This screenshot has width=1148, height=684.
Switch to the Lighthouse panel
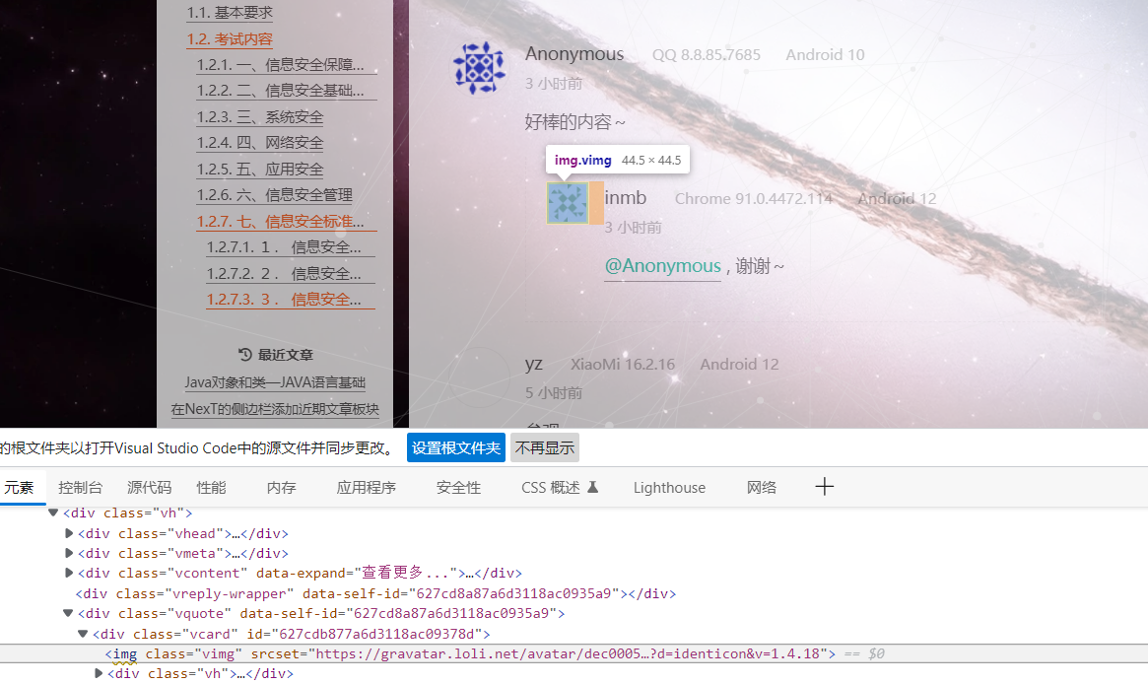point(669,486)
